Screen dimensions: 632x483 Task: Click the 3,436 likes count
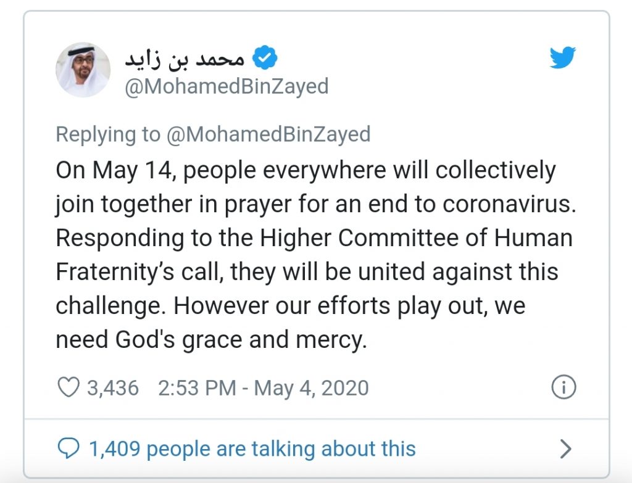coord(113,388)
